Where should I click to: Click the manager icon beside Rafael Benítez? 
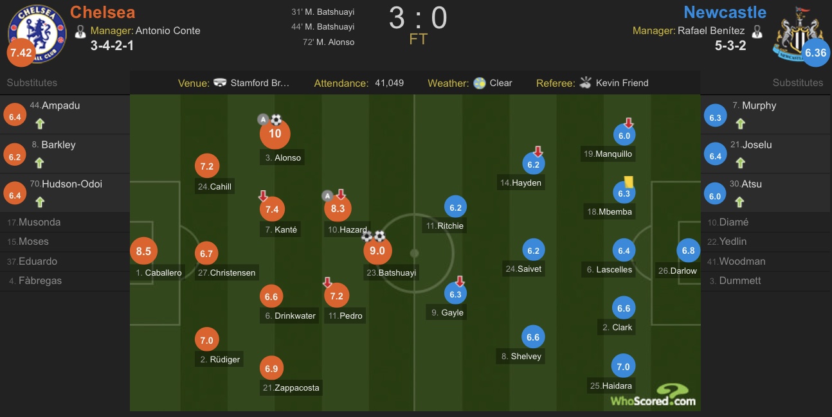[x=757, y=31]
